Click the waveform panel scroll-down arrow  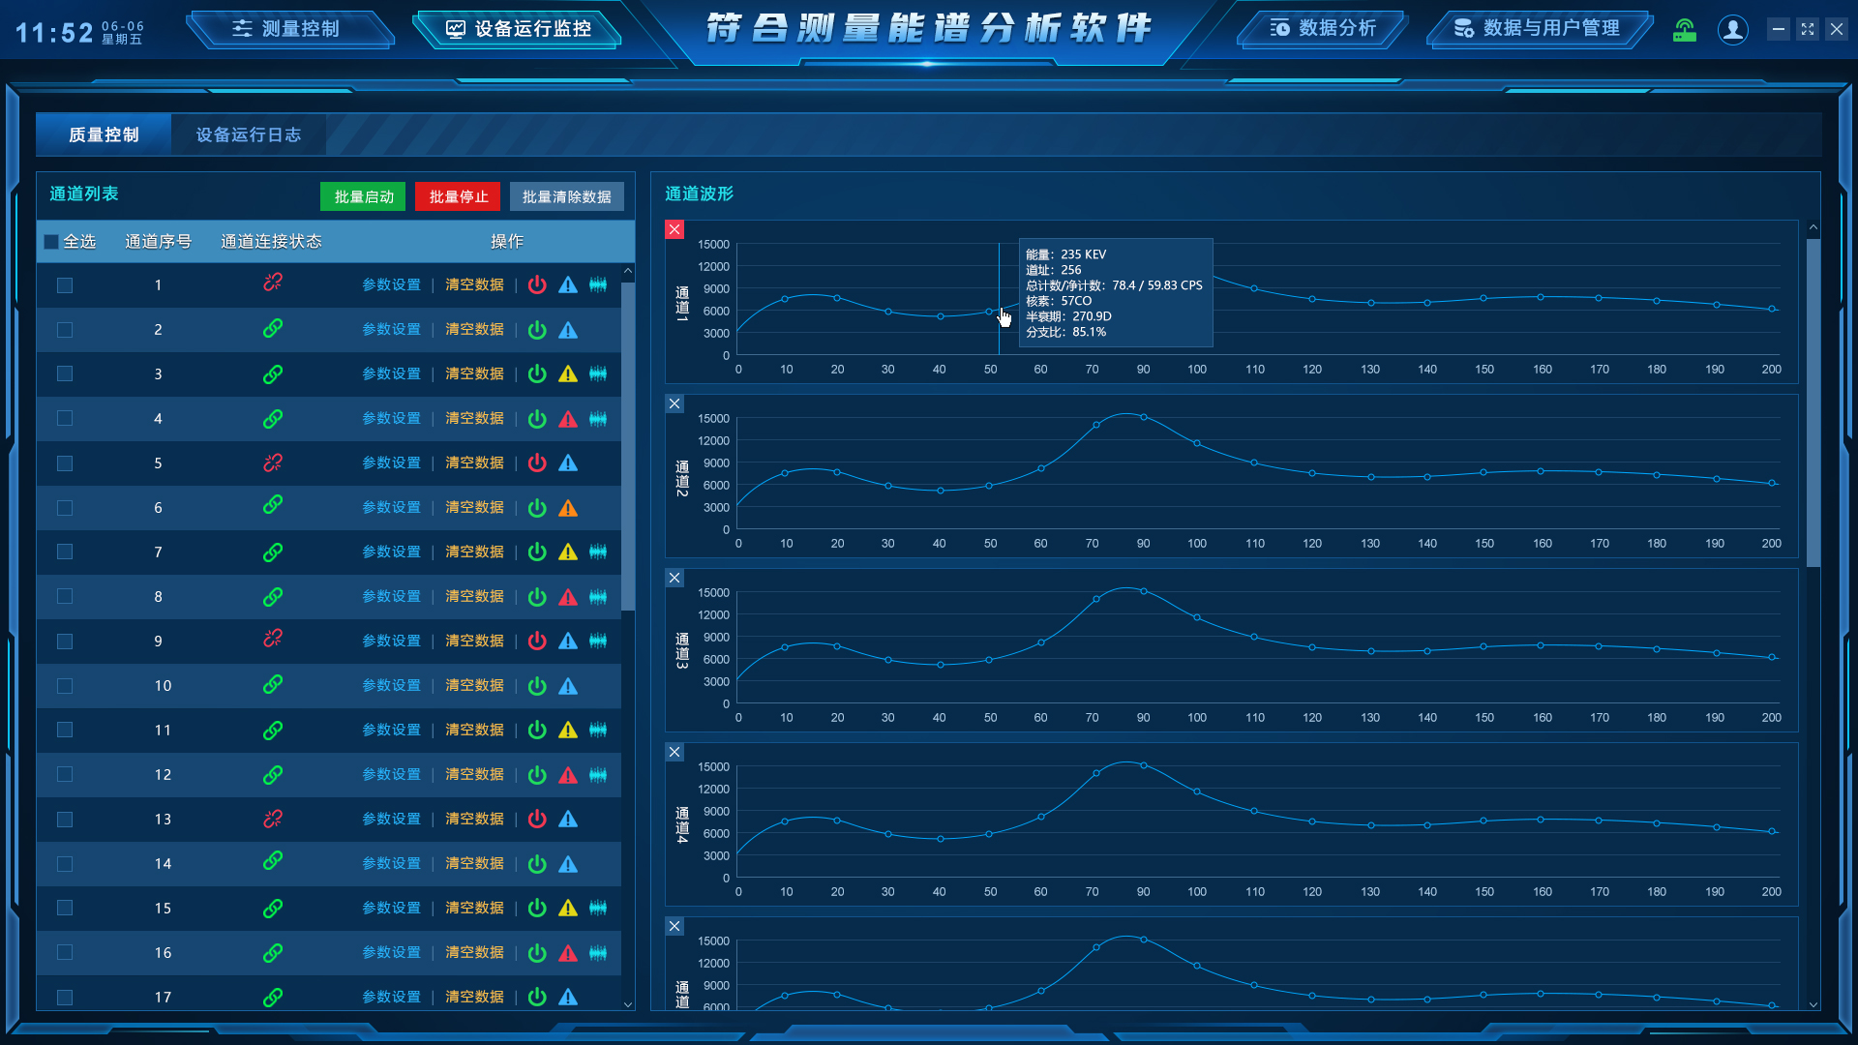(1813, 1004)
